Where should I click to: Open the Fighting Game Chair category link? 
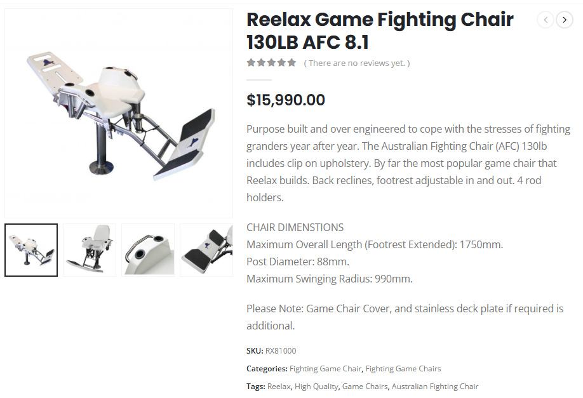click(325, 369)
